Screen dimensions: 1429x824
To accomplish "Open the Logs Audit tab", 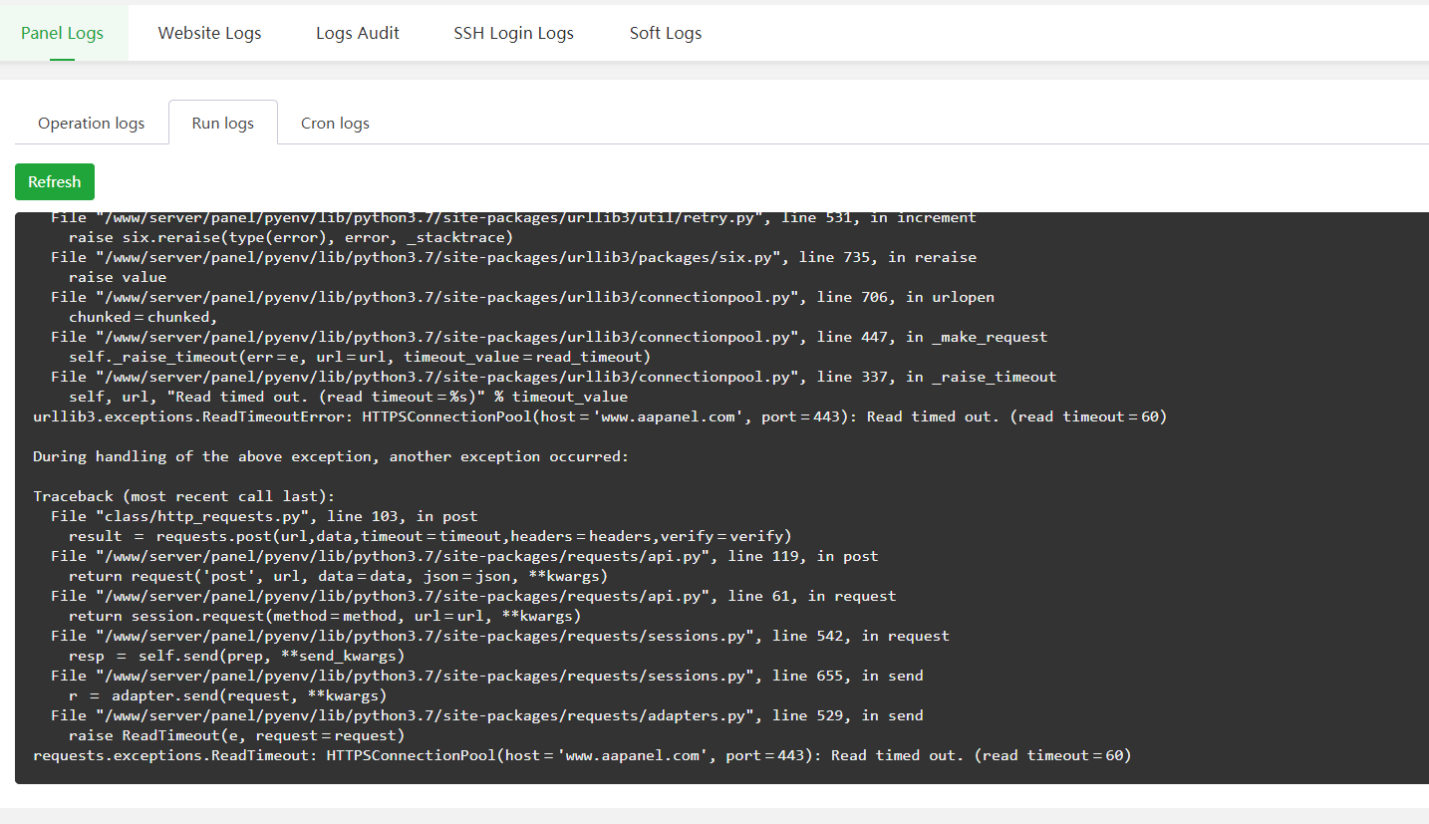I will click(357, 33).
